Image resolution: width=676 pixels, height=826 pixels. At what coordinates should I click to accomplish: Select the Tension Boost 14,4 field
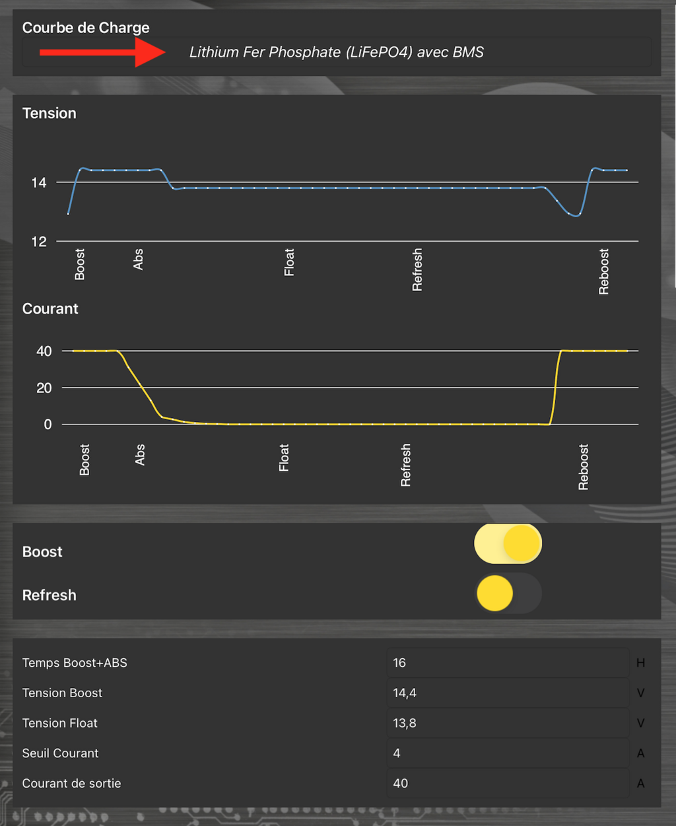[x=507, y=693]
